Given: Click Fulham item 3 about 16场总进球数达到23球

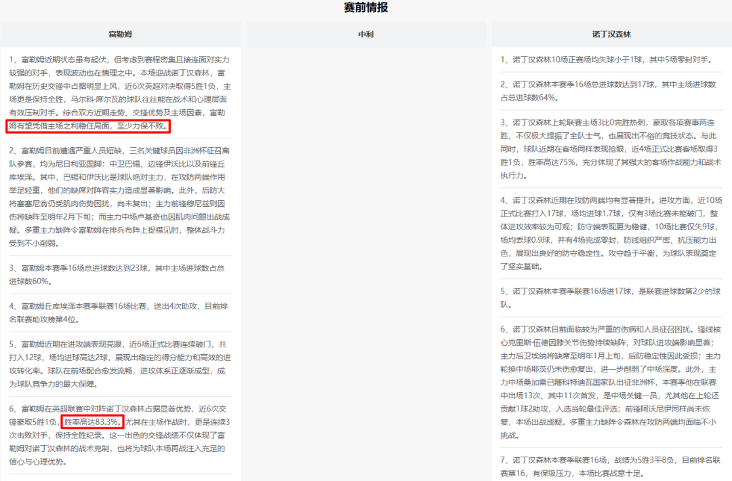Looking at the screenshot, I should point(120,275).
